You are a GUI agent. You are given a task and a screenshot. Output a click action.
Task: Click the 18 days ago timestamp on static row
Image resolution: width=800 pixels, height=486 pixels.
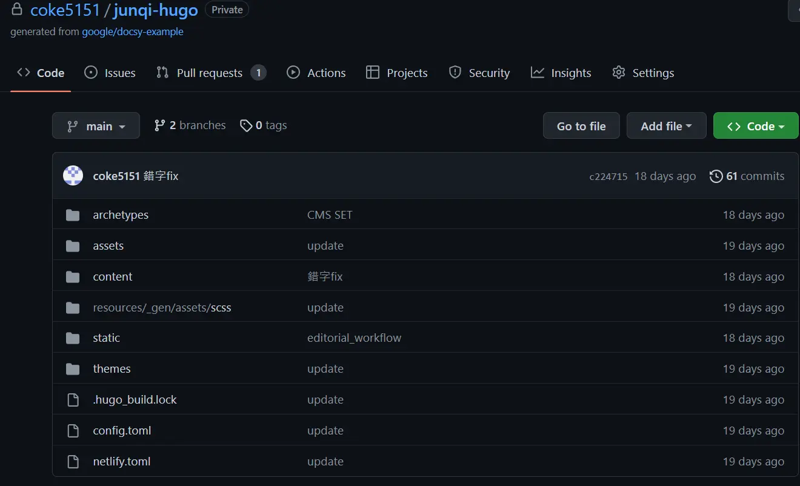pyautogui.click(x=753, y=338)
